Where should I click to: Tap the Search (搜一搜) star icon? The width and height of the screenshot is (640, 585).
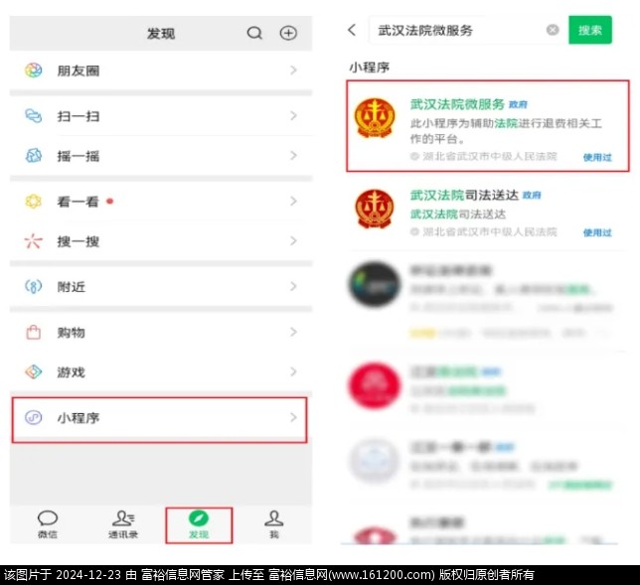coord(34,241)
